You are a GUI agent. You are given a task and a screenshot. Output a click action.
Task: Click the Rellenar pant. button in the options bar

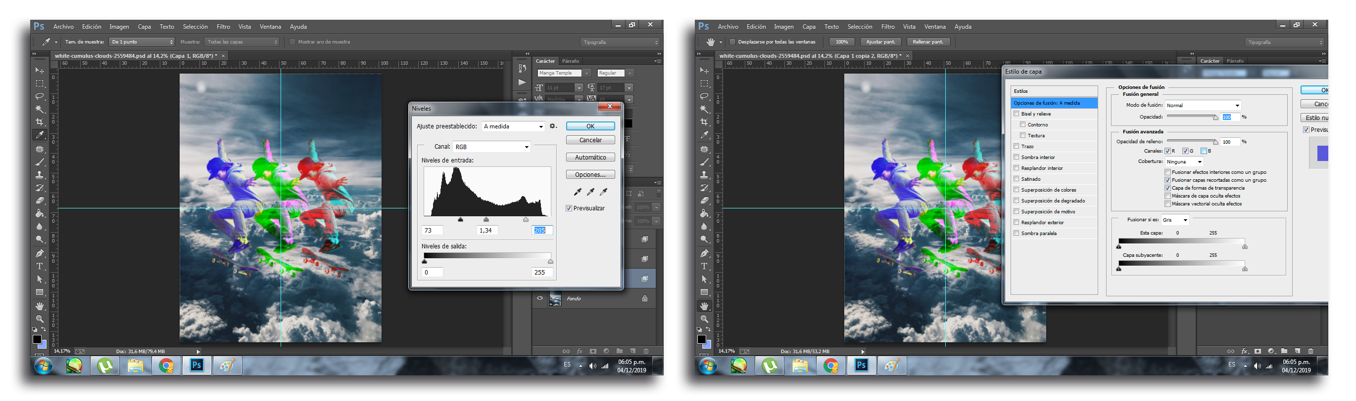928,42
